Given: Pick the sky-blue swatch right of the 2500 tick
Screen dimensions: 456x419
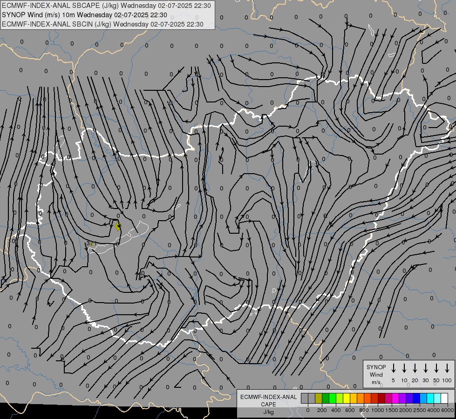Looking at the screenshot, I should (x=423, y=398).
